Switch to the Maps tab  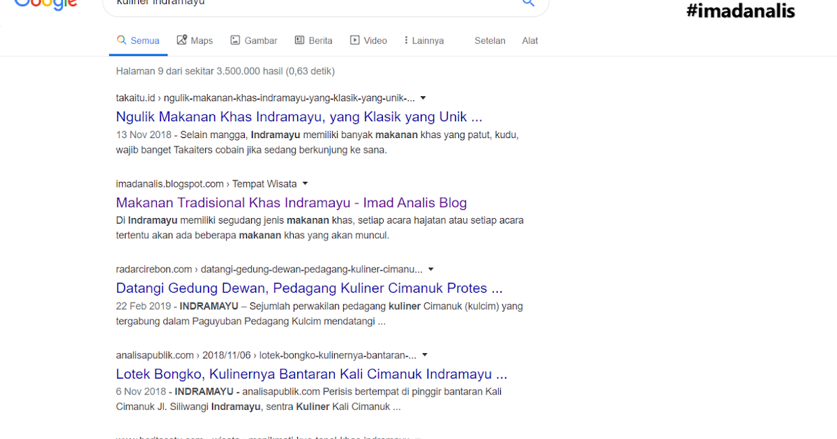pos(195,40)
